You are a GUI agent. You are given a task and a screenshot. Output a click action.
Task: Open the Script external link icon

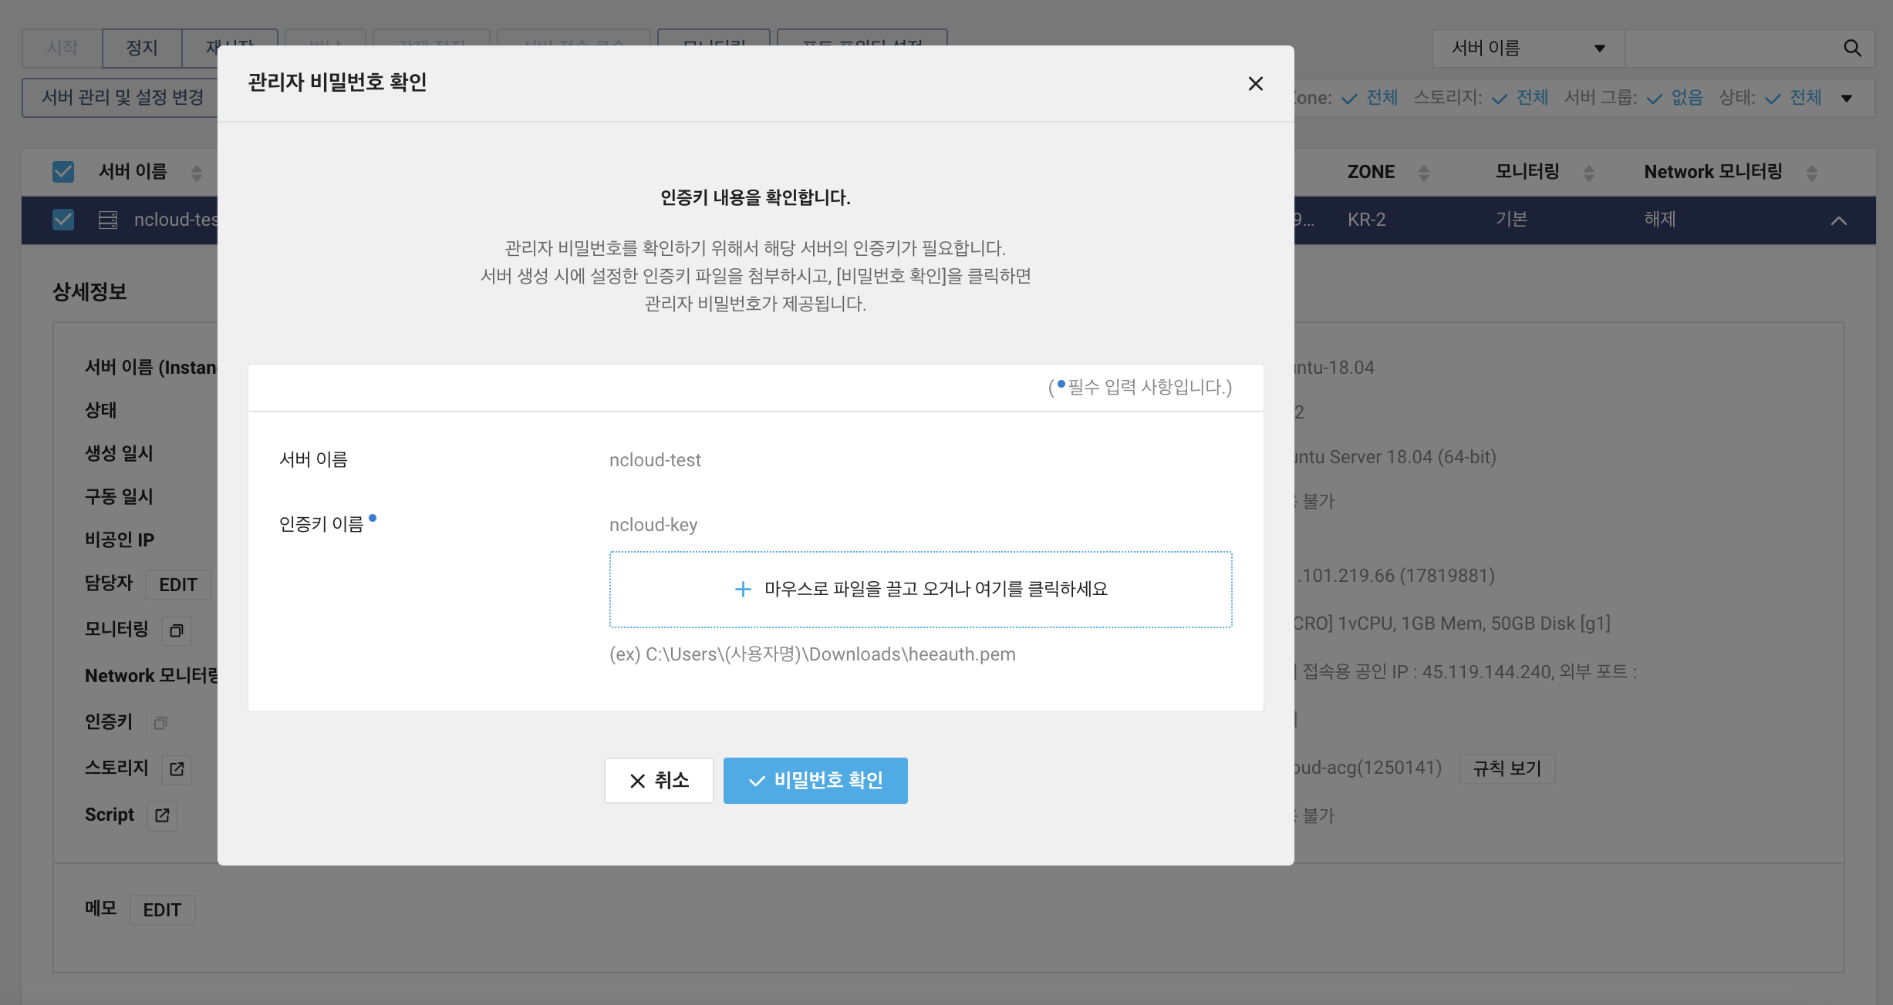(x=162, y=815)
